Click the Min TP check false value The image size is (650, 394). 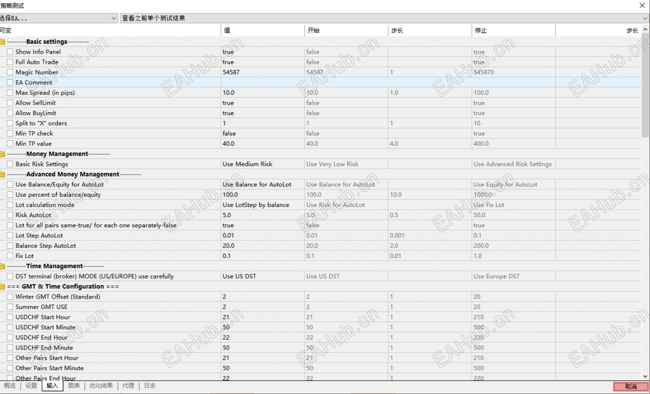click(x=229, y=133)
